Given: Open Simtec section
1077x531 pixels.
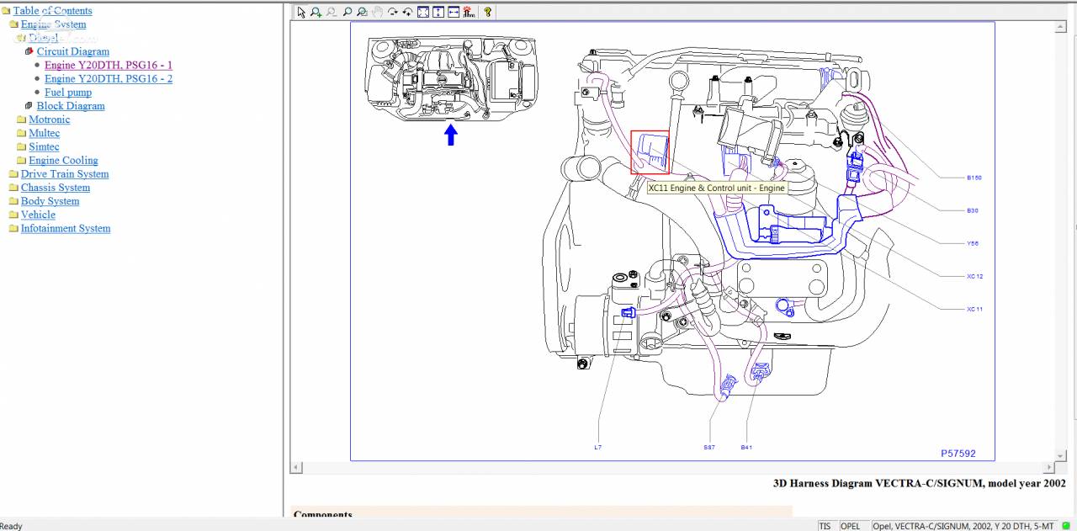Looking at the screenshot, I should point(44,146).
